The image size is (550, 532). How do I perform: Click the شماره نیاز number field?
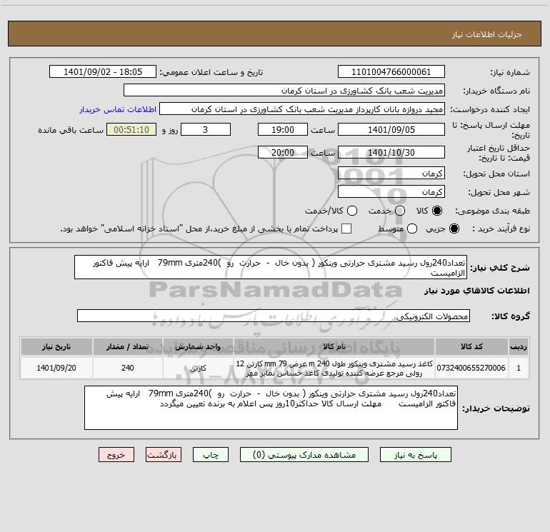click(x=391, y=72)
